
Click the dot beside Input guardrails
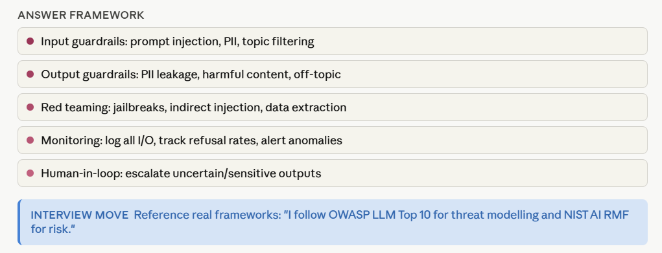coord(30,41)
